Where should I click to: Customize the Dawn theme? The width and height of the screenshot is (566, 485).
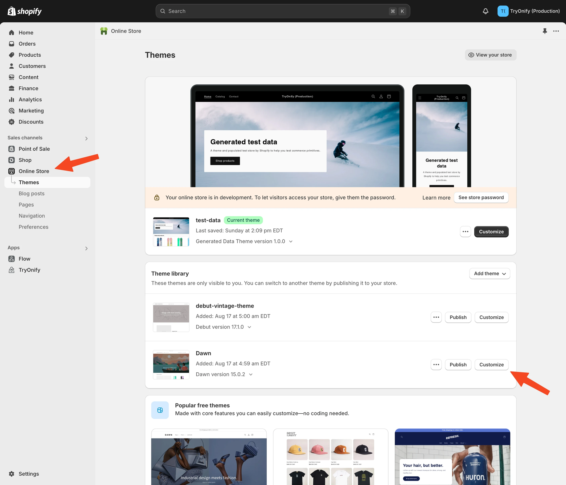491,365
